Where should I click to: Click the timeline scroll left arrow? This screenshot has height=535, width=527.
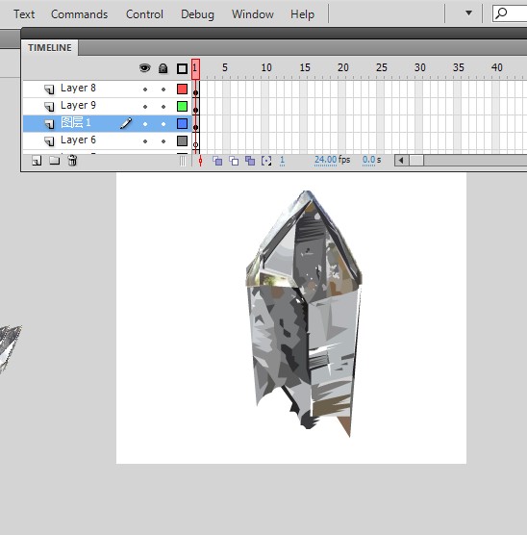(x=401, y=161)
